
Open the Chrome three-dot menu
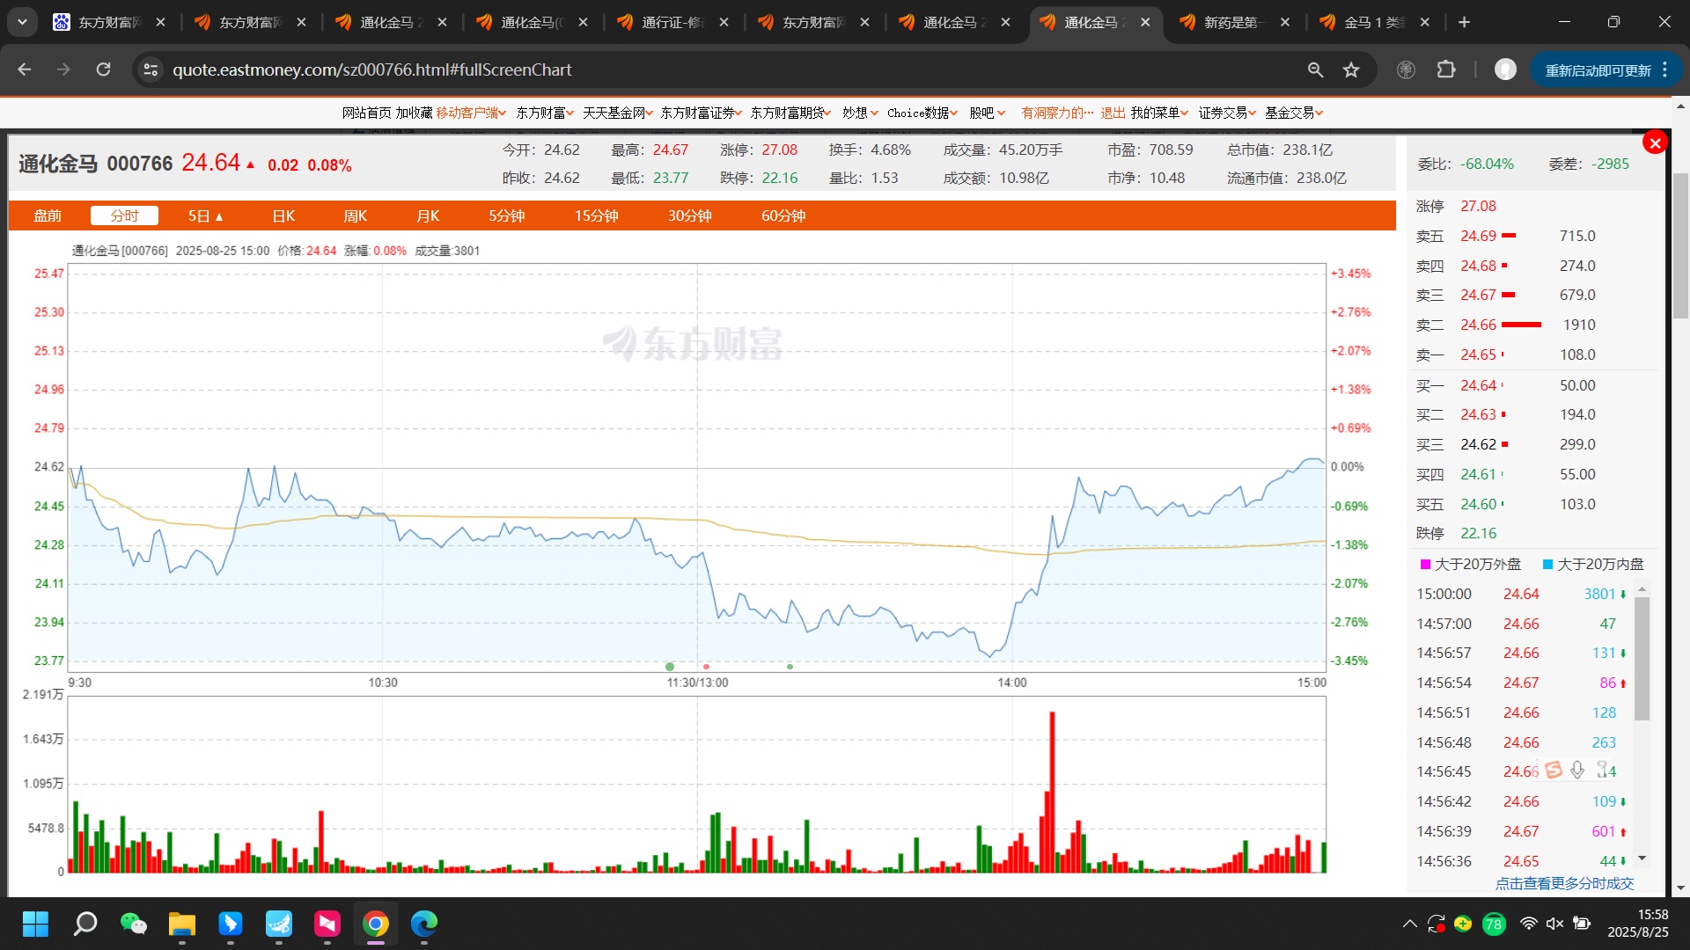click(1665, 69)
